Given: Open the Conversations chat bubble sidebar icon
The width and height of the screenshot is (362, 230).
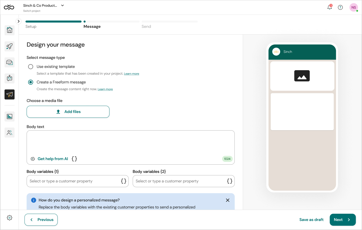Looking at the screenshot, I should [9, 62].
